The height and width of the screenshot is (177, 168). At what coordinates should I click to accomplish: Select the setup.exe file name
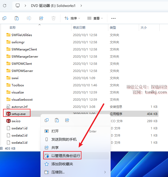click(18, 114)
